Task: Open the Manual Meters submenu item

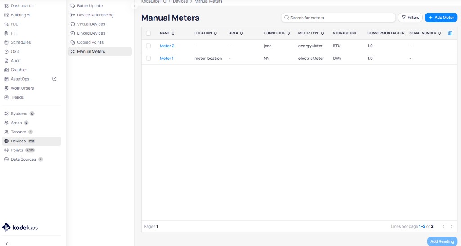Action: point(100,51)
